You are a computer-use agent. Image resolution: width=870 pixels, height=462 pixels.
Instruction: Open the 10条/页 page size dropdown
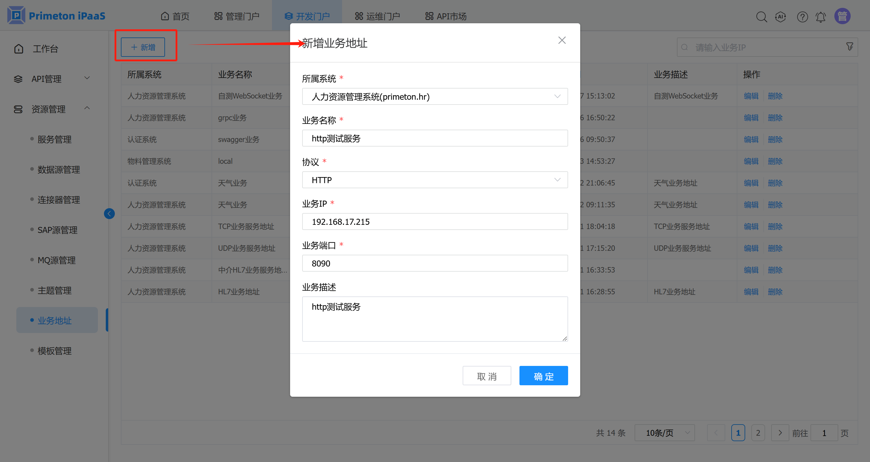664,433
